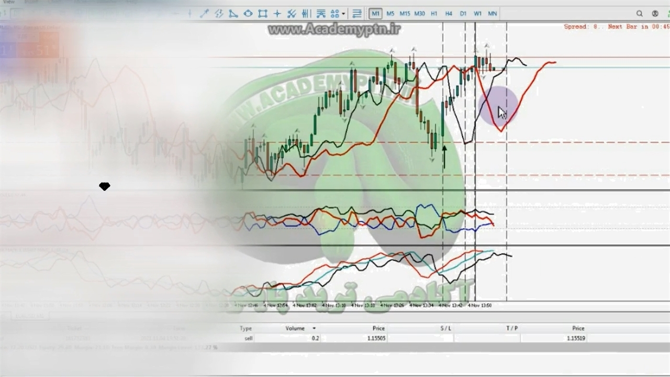Expand the shapes tool dropdown arrow
Viewport: 670px width, 377px height.
(x=343, y=14)
